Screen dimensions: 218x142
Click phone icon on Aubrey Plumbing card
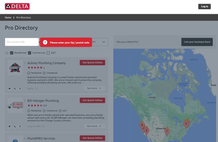(15, 88)
